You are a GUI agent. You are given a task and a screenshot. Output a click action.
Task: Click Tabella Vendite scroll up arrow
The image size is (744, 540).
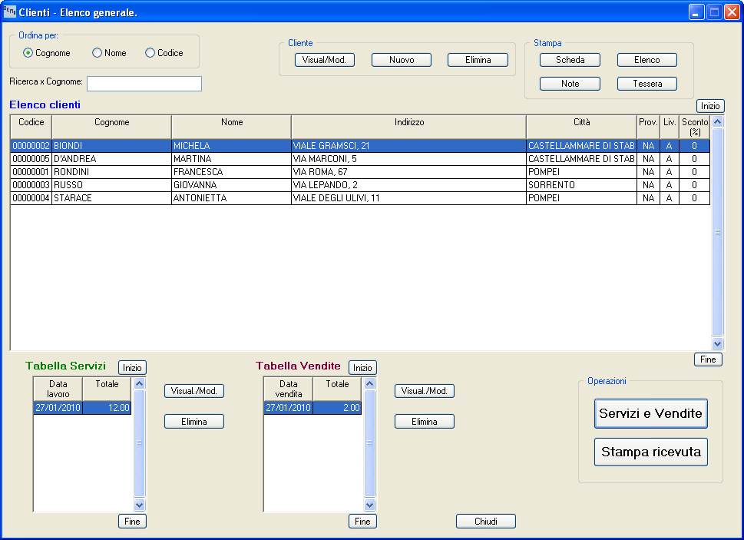[x=370, y=383]
